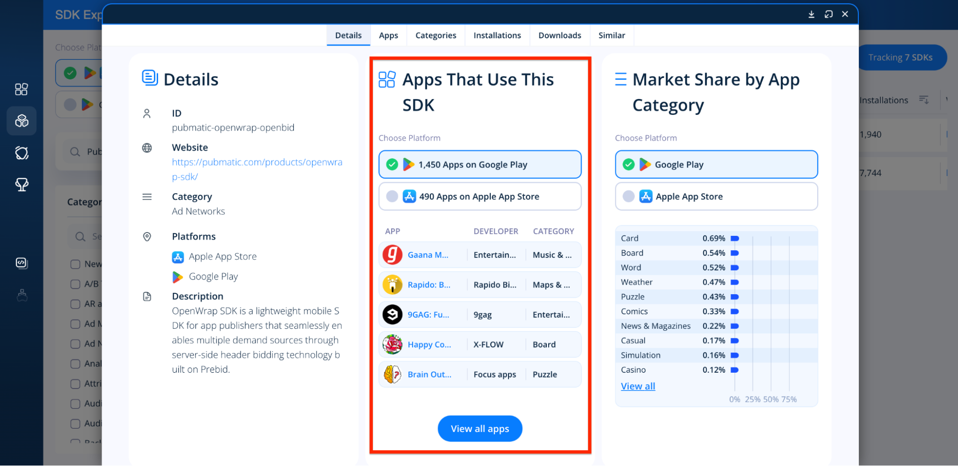Click the DEVELOPER column header
The height and width of the screenshot is (466, 958).
[x=496, y=231]
